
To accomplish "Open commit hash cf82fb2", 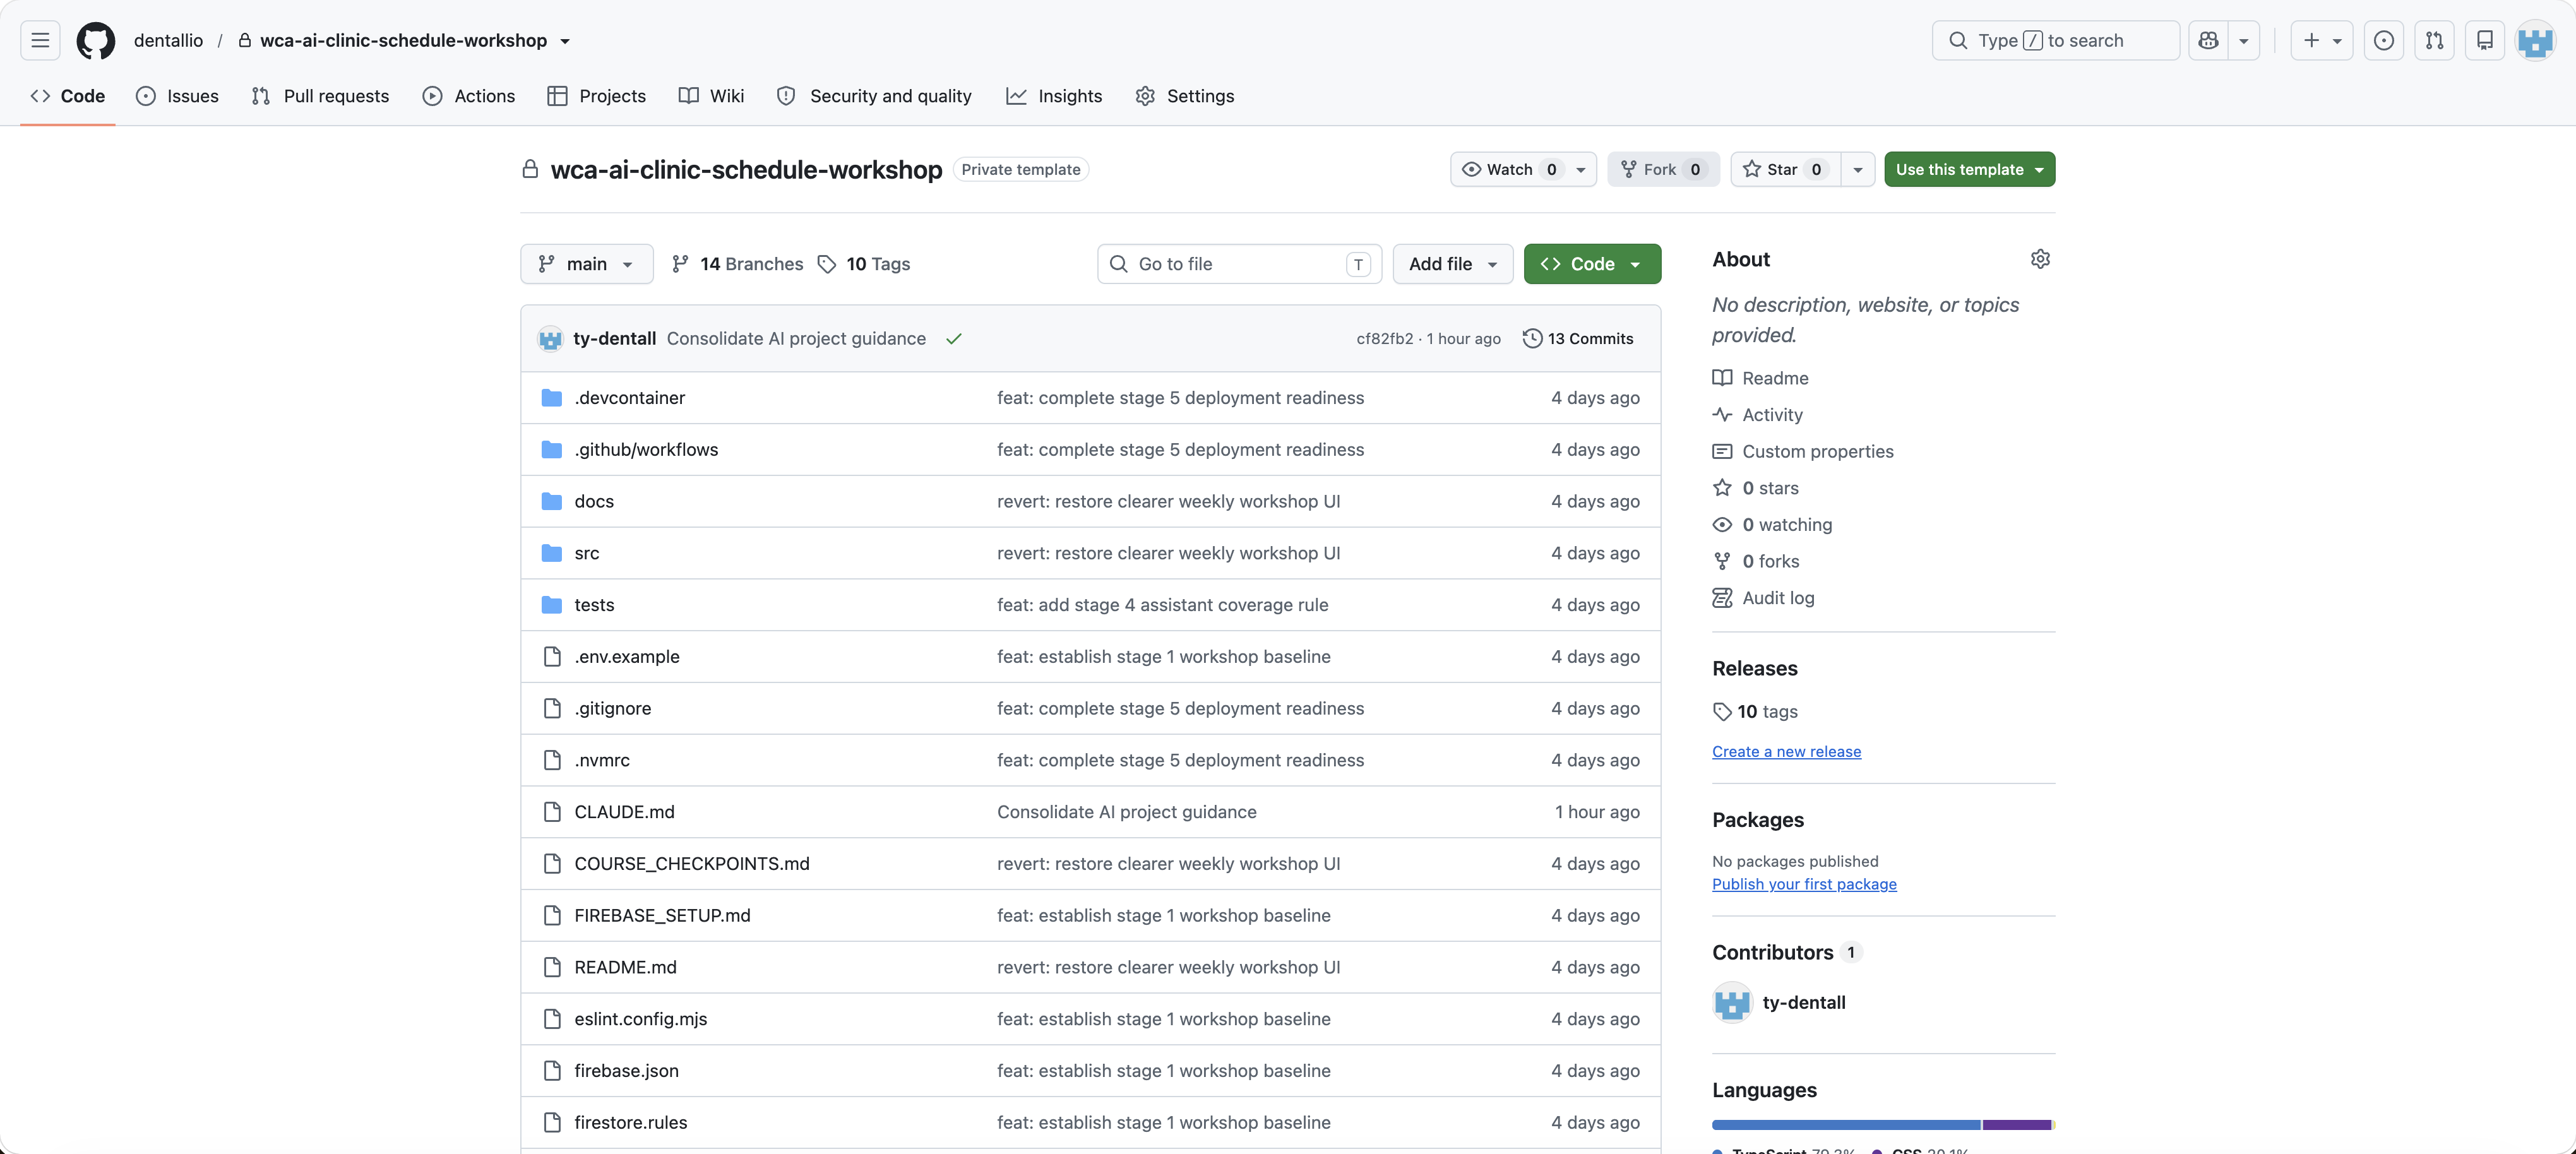I will [x=1384, y=339].
